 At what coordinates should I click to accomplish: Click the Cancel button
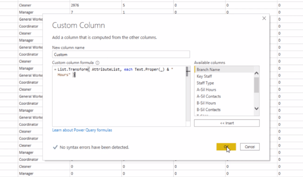click(249, 147)
